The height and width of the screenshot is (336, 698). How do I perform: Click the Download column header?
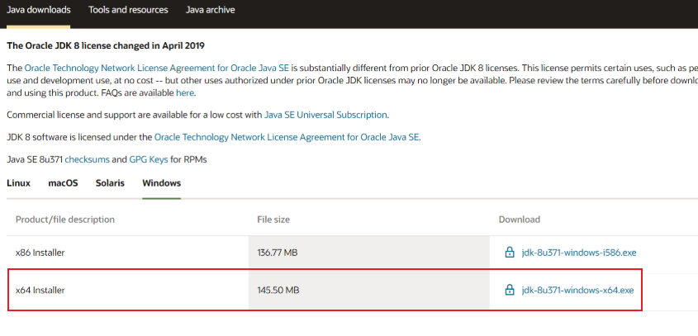coord(520,220)
